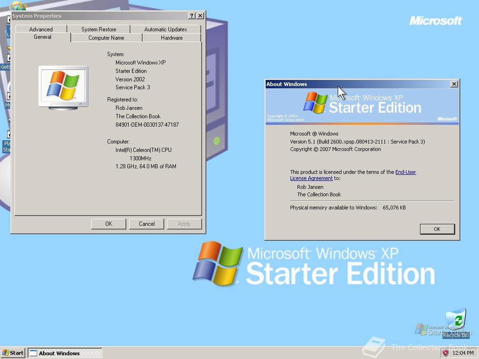
Task: Click 'The Collection Book' in System Properties
Action: (x=138, y=116)
